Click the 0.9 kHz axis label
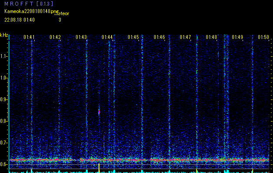This screenshot has height=173, width=273. [x=3, y=99]
